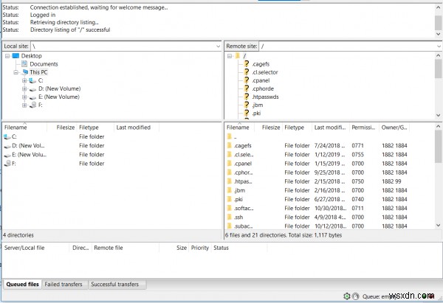Viewport: 443px width, 303px height.
Task: Sort local files by Filename column
Action: (24, 128)
